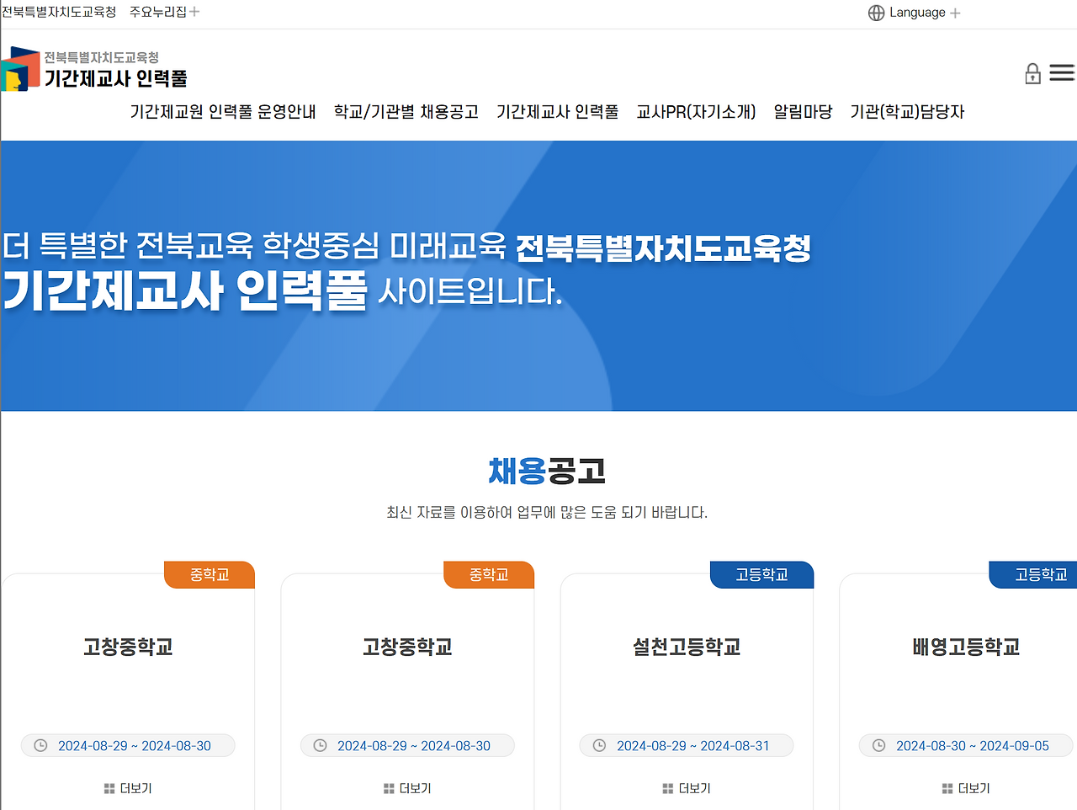Open the 기관(학교)담당자 menu item
Viewport: 1077px width, 810px height.
pyautogui.click(x=908, y=111)
